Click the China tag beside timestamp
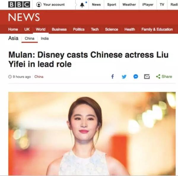This screenshot has height=176, width=178. (x=39, y=77)
